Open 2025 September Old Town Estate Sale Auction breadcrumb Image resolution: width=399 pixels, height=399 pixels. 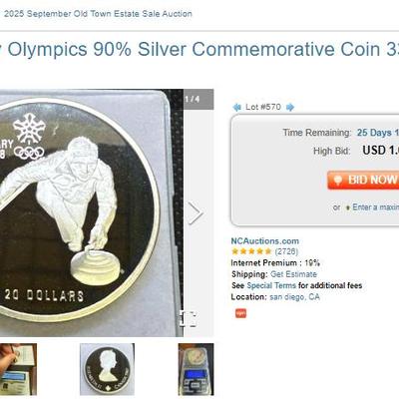[98, 14]
